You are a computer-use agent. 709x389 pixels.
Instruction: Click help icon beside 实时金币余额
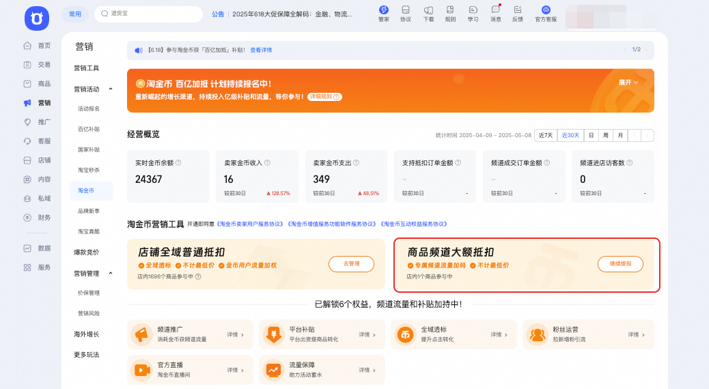click(x=178, y=162)
